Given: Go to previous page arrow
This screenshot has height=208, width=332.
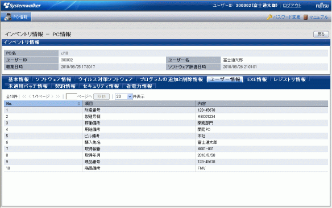Looking at the screenshot, I should tap(30, 96).
